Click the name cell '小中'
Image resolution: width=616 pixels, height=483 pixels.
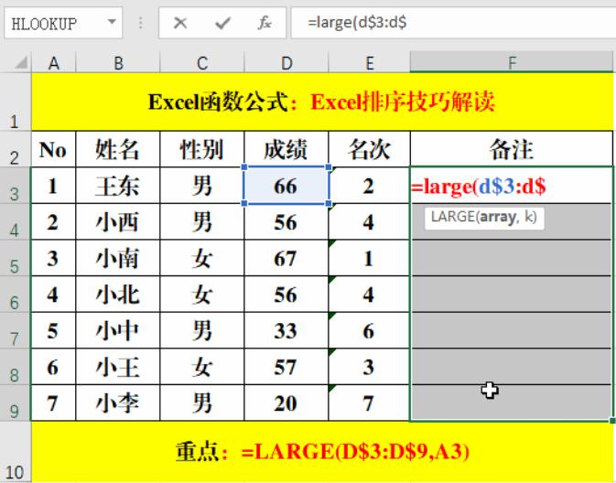(118, 330)
